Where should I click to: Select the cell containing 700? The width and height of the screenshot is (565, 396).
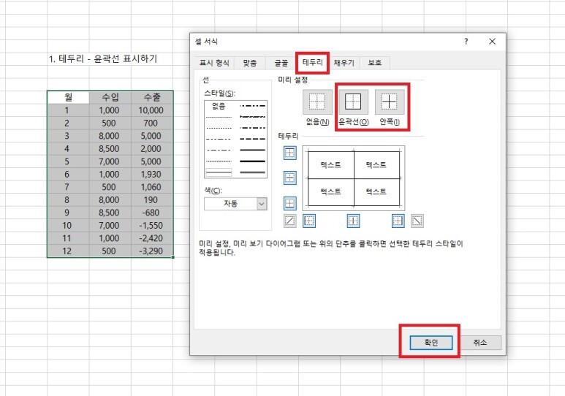point(152,123)
